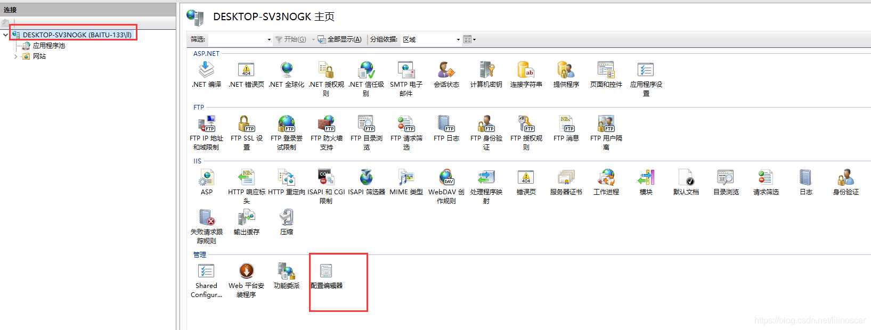Click the 全部显示(A) button
The image size is (871, 330).
[340, 39]
